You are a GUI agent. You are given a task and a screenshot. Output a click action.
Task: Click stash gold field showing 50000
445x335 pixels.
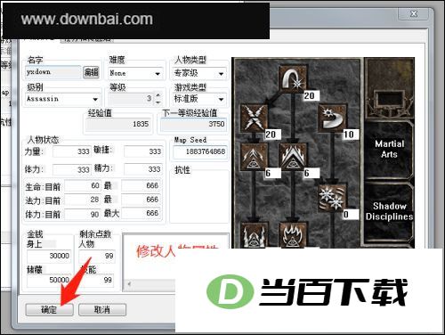(49, 280)
